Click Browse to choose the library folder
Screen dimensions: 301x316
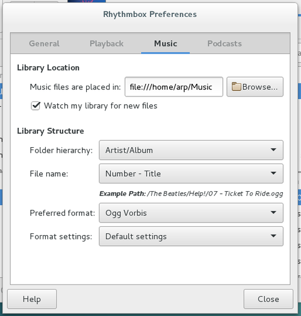[255, 87]
